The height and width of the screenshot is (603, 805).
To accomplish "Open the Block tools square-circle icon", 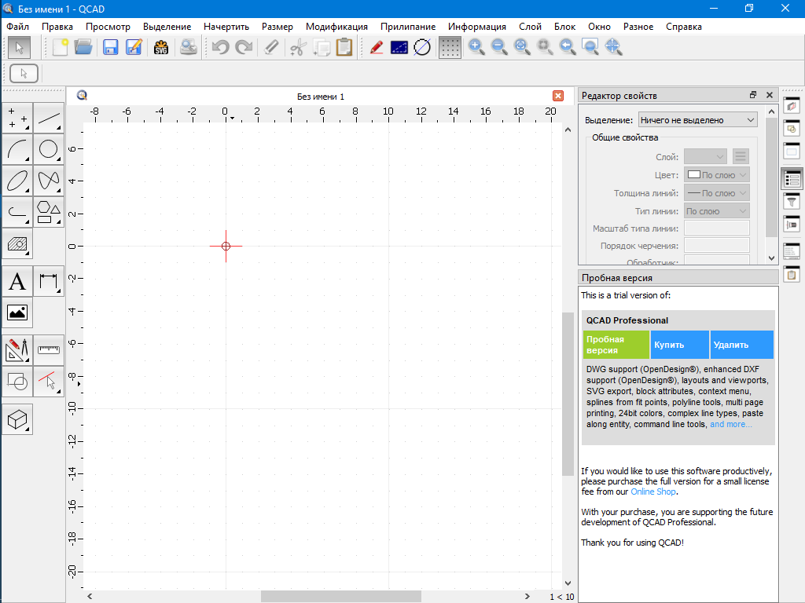I will point(17,382).
